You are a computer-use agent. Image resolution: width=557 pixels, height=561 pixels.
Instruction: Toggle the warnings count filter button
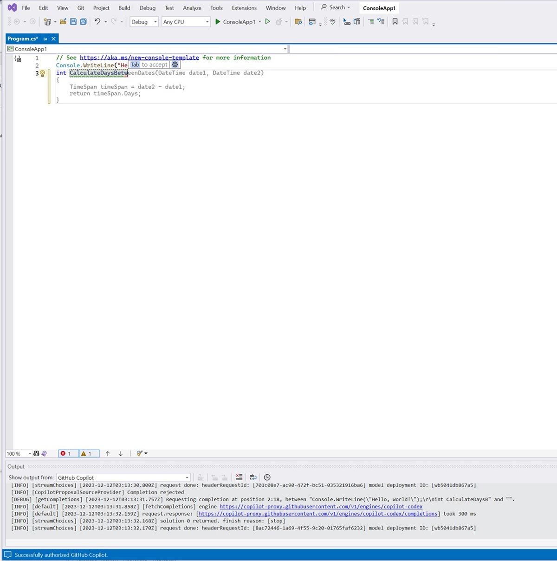click(86, 454)
